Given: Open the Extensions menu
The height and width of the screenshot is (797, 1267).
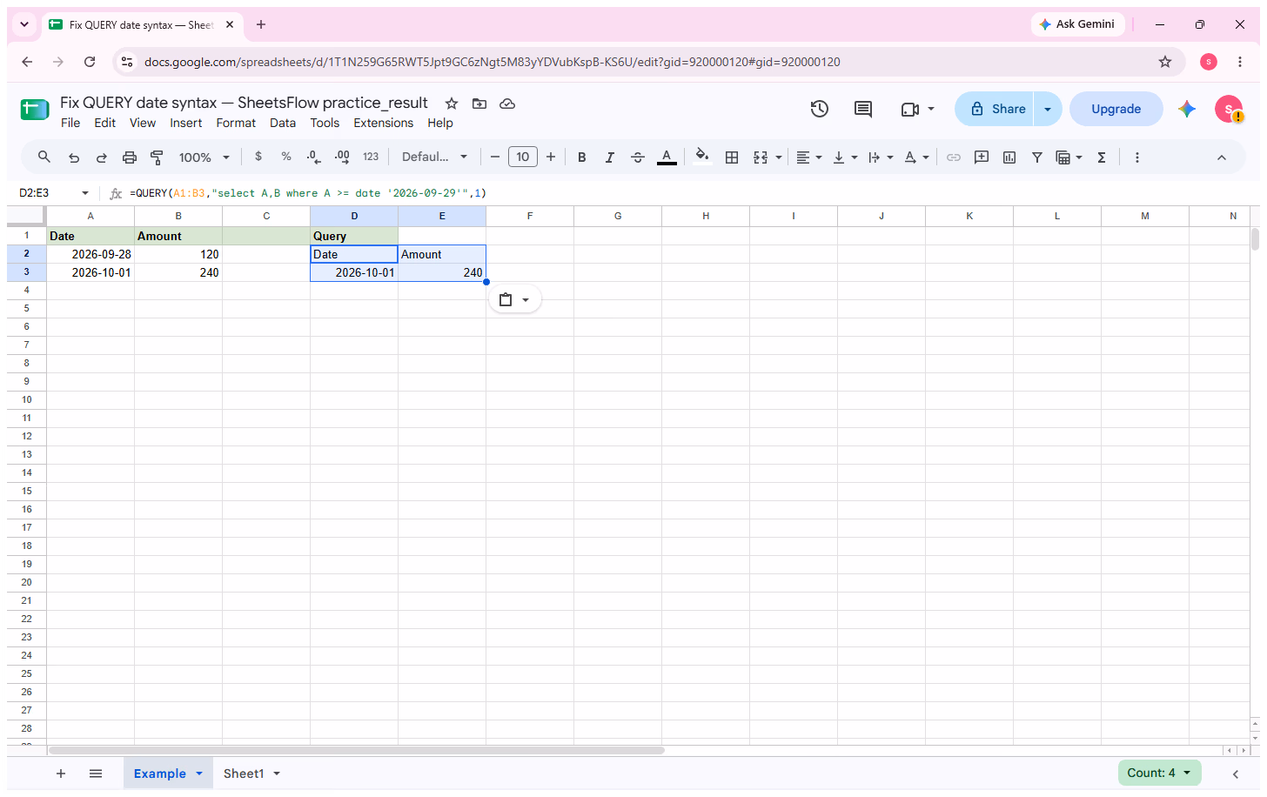Looking at the screenshot, I should click(383, 123).
